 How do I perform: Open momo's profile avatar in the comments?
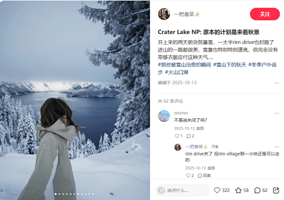coord(164,116)
